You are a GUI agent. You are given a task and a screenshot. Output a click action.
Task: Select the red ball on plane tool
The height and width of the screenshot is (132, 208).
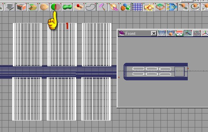79,7
